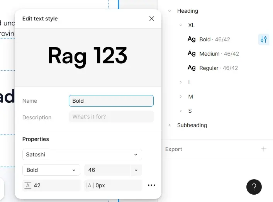Open the Satoshi font family dropdown
273x202 pixels.
tap(82, 154)
